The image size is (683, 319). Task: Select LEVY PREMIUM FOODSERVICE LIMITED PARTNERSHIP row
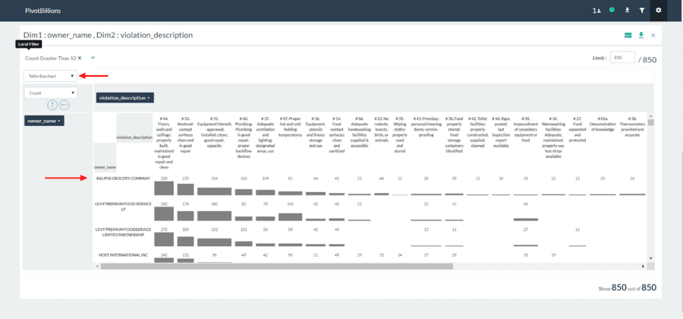(123, 232)
